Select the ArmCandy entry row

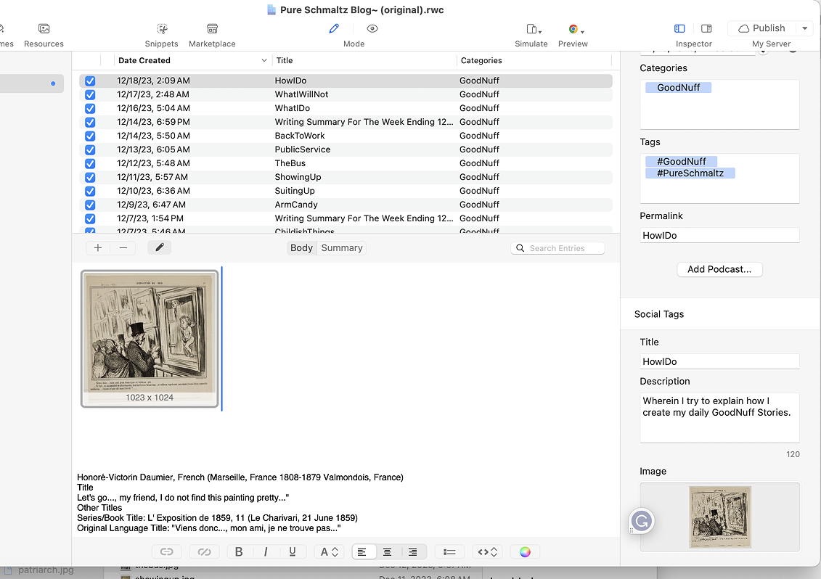pyautogui.click(x=346, y=205)
